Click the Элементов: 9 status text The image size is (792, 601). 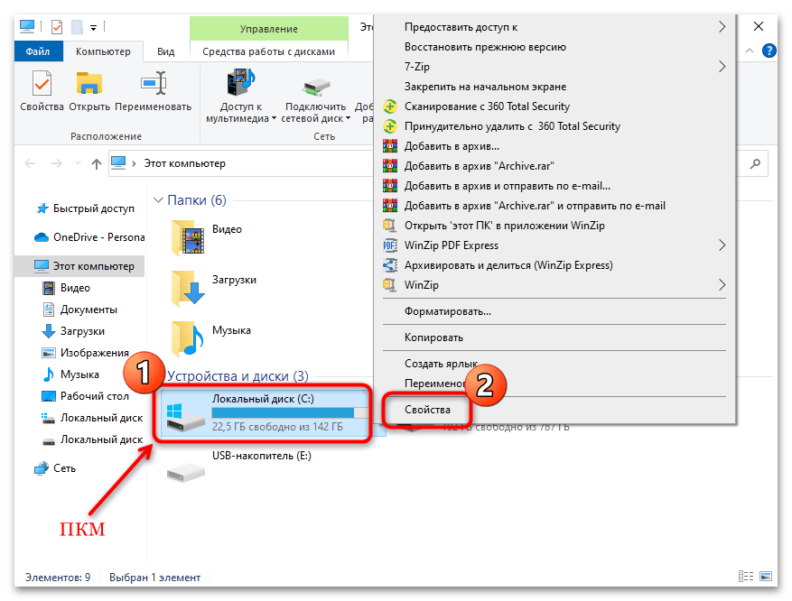click(58, 578)
